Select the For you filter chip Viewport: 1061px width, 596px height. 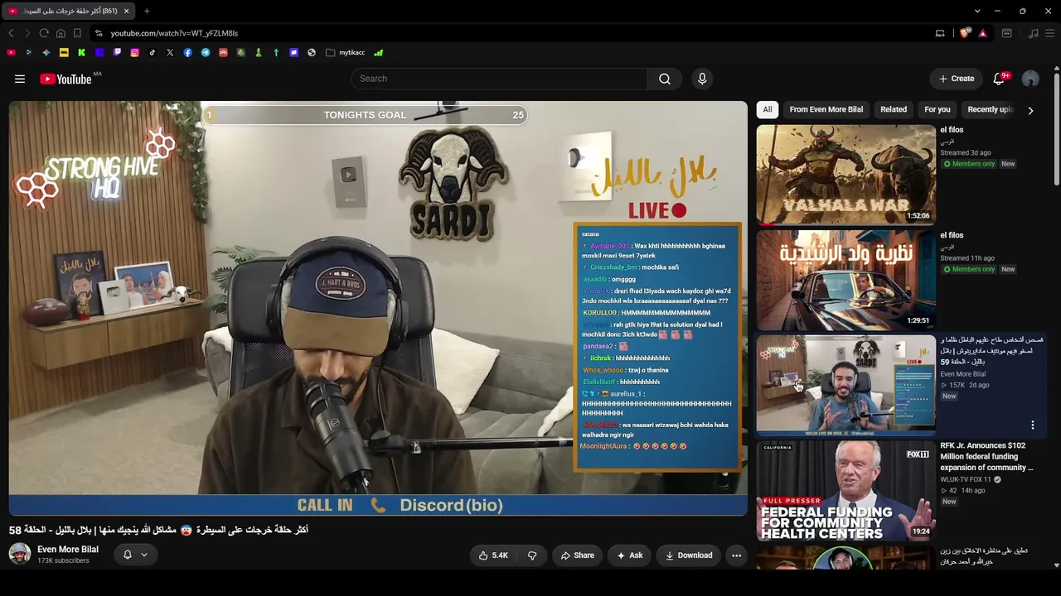click(937, 109)
